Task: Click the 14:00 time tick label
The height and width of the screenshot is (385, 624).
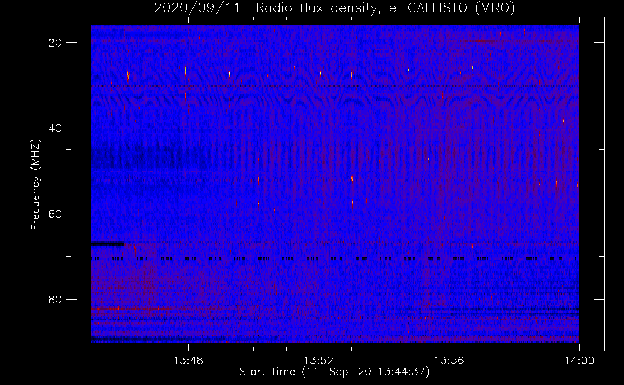Action: [579, 361]
